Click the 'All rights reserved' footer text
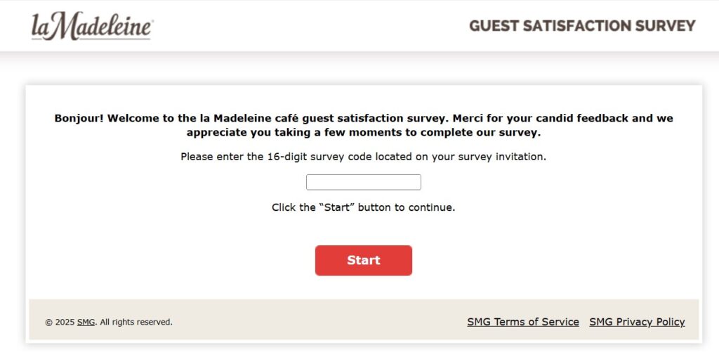The height and width of the screenshot is (357, 719). pos(136,323)
